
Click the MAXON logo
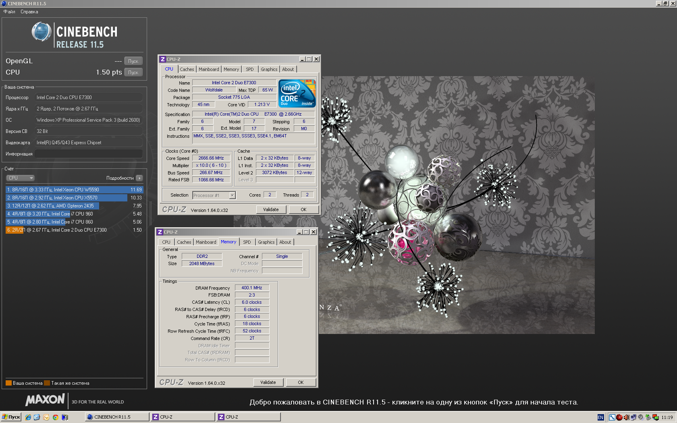tap(45, 400)
